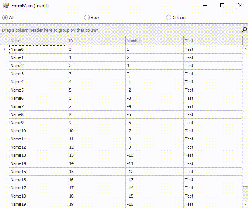Click ID cell with value 19

click(x=96, y=204)
